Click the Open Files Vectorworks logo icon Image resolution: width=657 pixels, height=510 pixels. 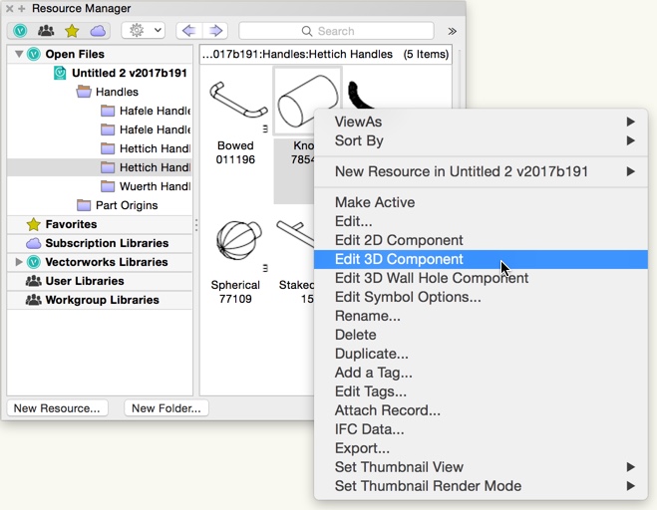34,54
